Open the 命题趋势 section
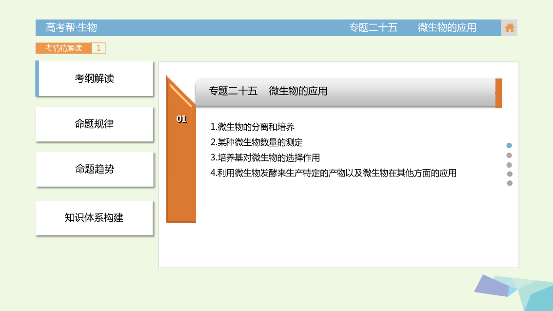Viewport: 553px width, 311px height. point(95,169)
